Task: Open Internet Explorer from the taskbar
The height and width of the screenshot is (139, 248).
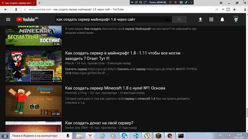Action: [x=102, y=136]
